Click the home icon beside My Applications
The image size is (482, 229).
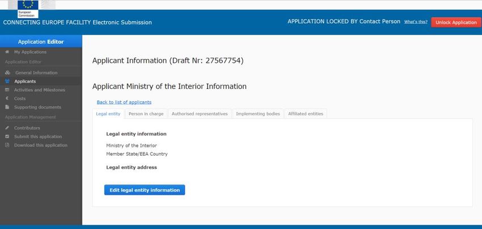[x=7, y=52]
